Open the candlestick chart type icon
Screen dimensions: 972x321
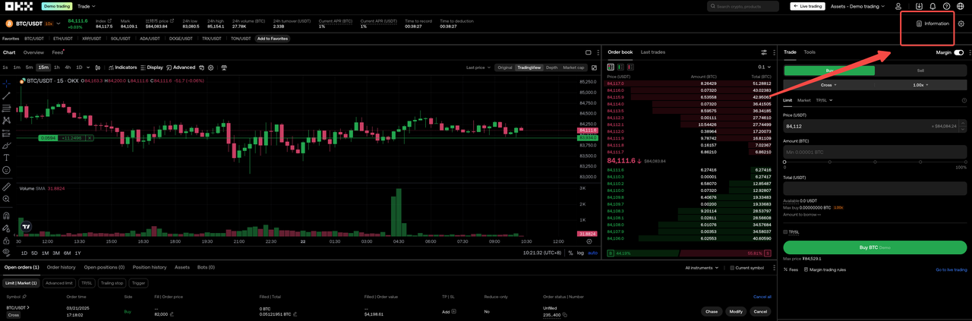pos(99,68)
